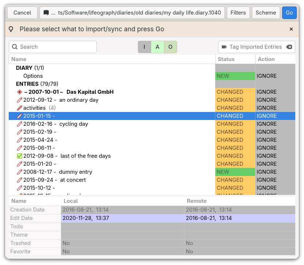Click the pencil icon of 2015-01-15 entry
Image resolution: width=304 pixels, height=265 pixels.
(19, 116)
